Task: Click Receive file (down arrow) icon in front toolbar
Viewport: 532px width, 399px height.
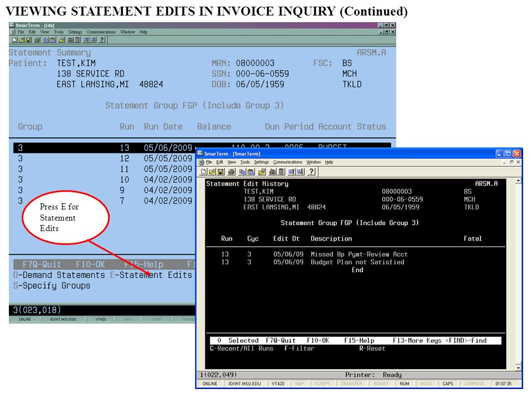Action: (x=300, y=172)
